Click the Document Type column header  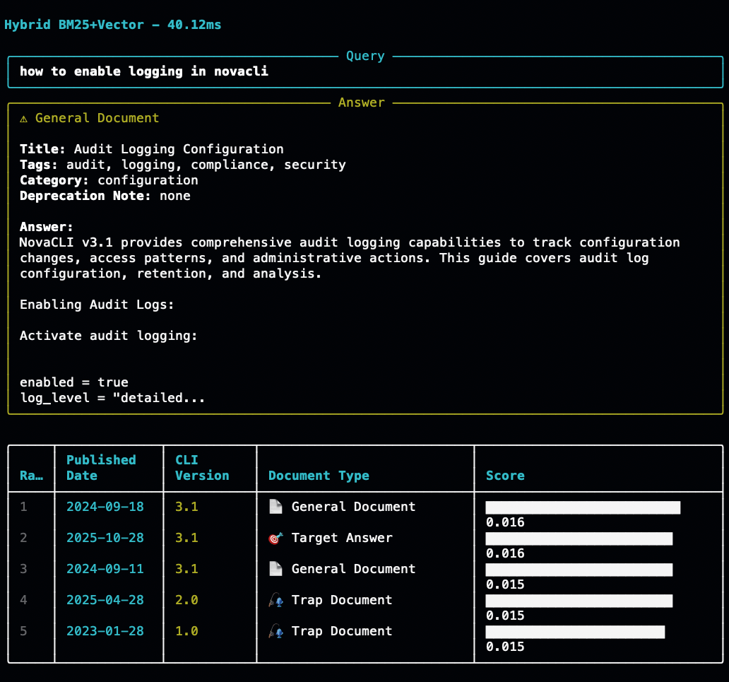[x=319, y=476]
